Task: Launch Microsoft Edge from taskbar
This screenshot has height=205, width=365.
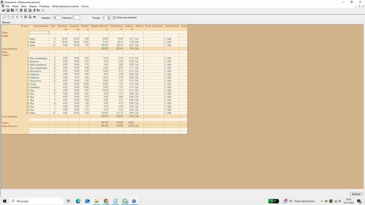Action: tap(78, 201)
